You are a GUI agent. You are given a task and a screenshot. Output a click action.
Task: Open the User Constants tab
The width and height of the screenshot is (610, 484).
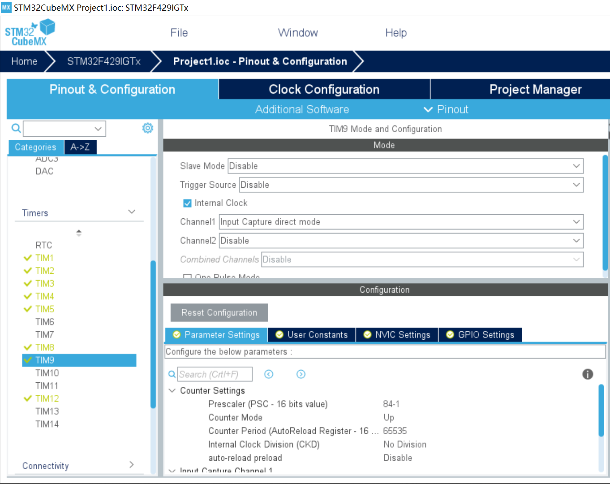click(312, 335)
